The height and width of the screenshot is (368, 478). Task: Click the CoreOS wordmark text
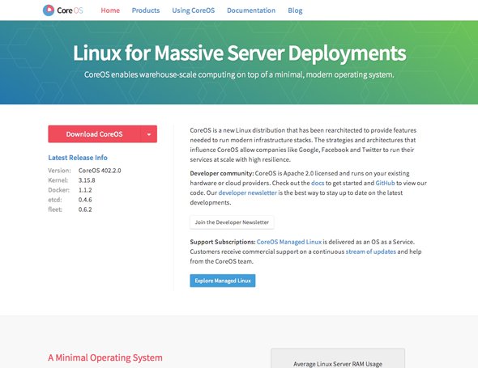(x=70, y=11)
